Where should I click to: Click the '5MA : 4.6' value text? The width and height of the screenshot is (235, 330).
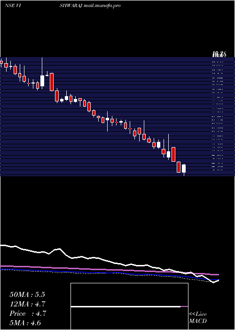pyautogui.click(x=25, y=323)
